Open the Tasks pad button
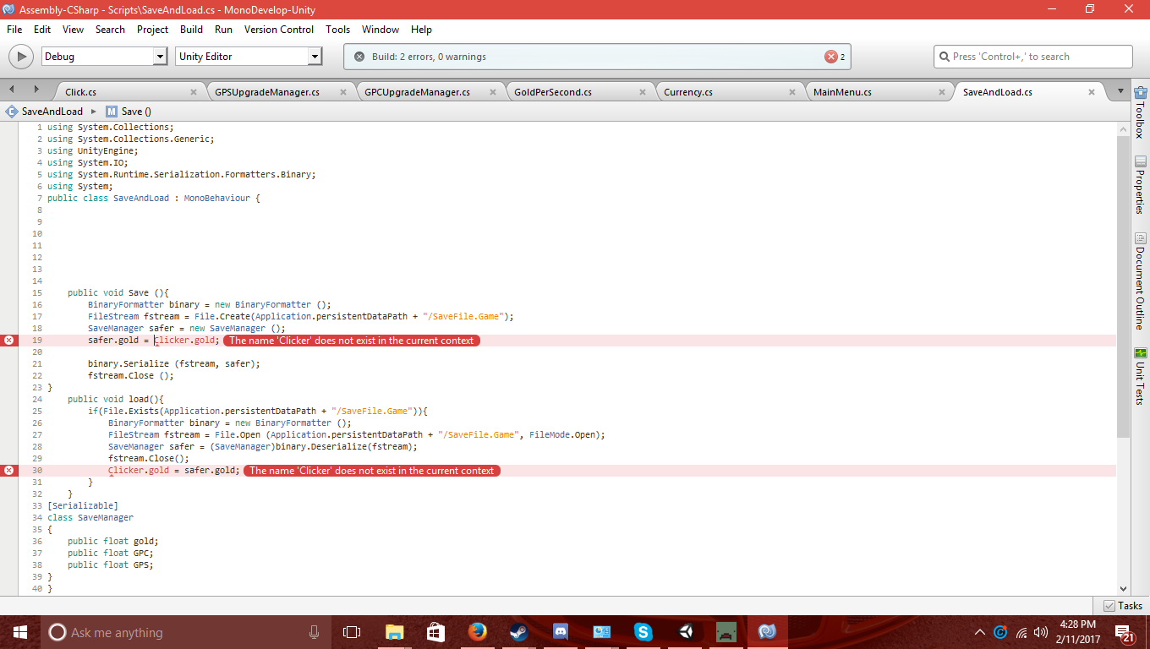The image size is (1150, 649). pos(1123,605)
